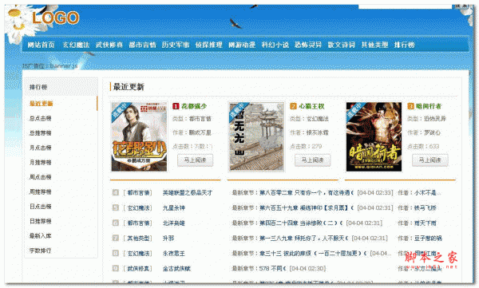The image size is (479, 288).
Task: Click rank badge 1 beside 花都强少
Action: (176, 106)
